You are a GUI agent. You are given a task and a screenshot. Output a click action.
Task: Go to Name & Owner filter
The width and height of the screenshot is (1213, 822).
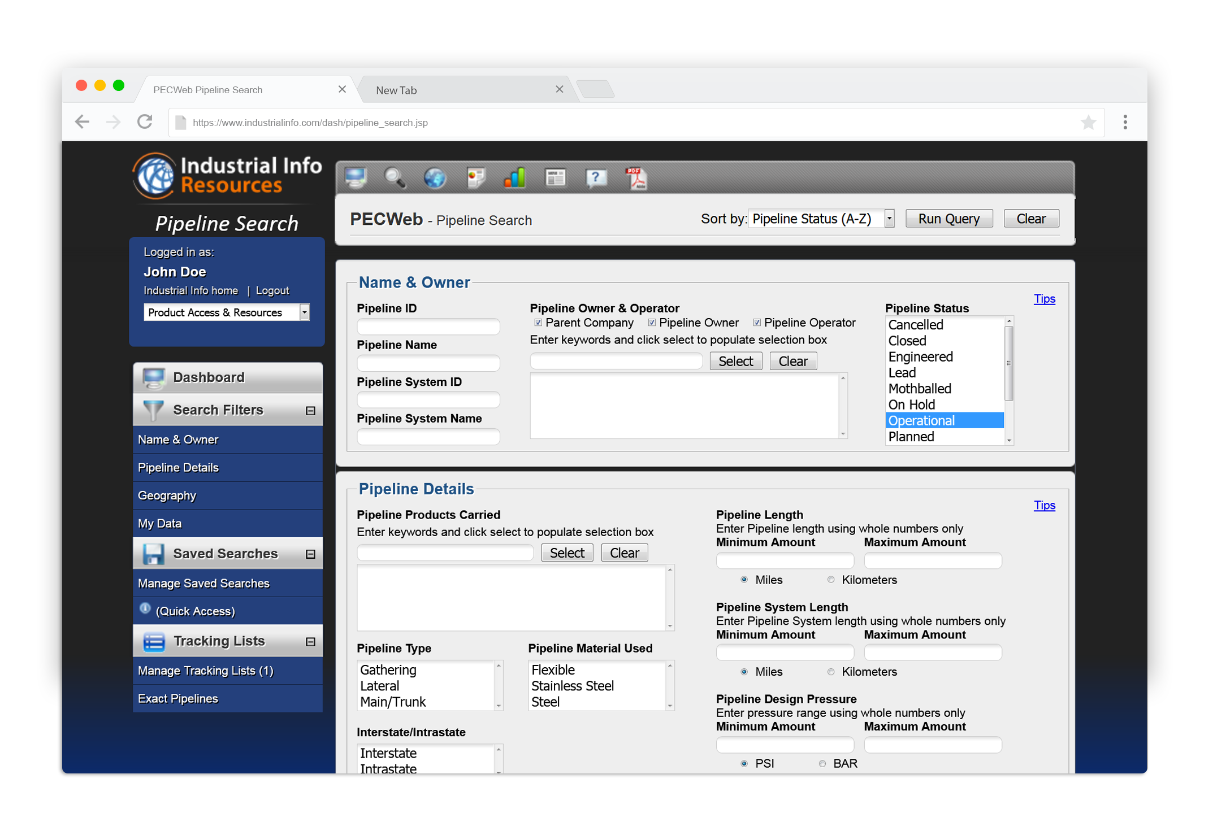228,440
